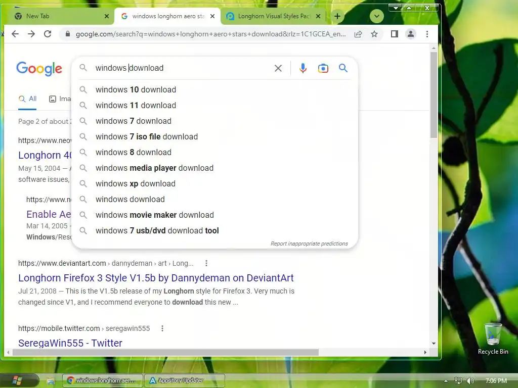Choose suggestion windows 7 usb/dvd download tool
The image size is (518, 388).
(214, 230)
